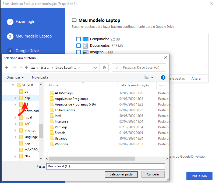Click the Selecionar pasta button
This screenshot has width=216, height=183.
(x=121, y=174)
